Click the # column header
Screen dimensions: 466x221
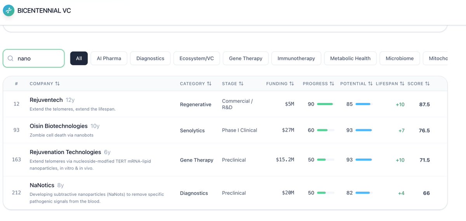pyautogui.click(x=16, y=84)
